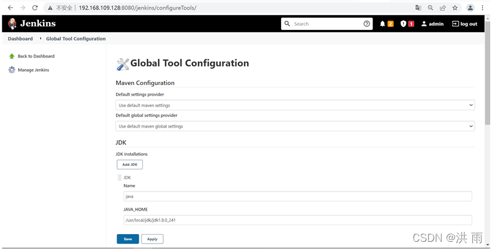The image size is (492, 249).
Task: Go to the Dashboard breadcrumb
Action: click(20, 39)
